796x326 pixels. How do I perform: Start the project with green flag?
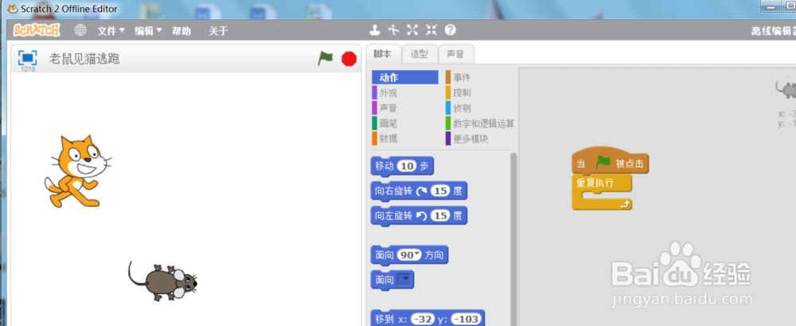(x=326, y=58)
